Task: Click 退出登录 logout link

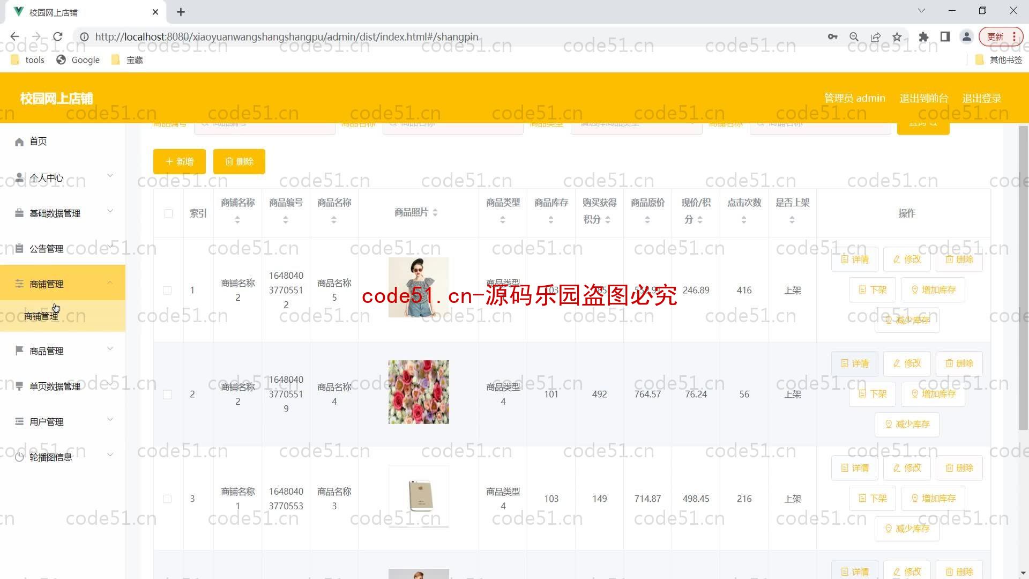Action: pyautogui.click(x=981, y=98)
